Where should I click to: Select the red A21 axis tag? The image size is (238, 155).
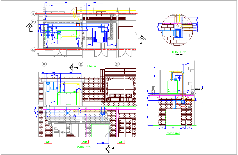click(x=121, y=142)
